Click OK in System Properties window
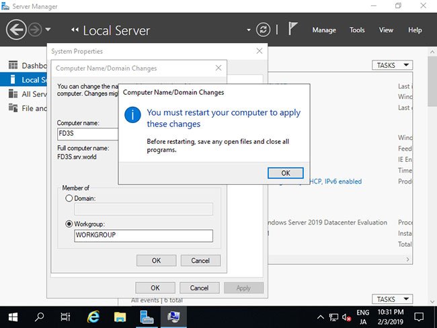437x328 pixels. [x=155, y=288]
